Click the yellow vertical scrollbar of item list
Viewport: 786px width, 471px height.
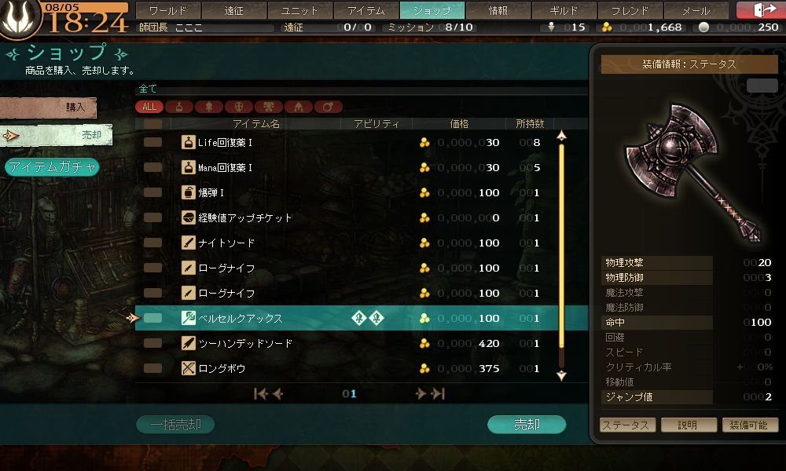[x=561, y=245]
